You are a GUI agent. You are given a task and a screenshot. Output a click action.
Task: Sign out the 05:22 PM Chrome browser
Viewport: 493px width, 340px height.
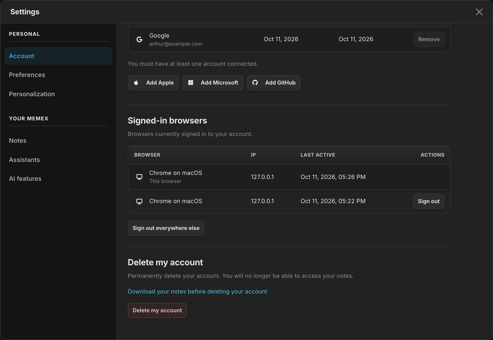click(x=429, y=201)
